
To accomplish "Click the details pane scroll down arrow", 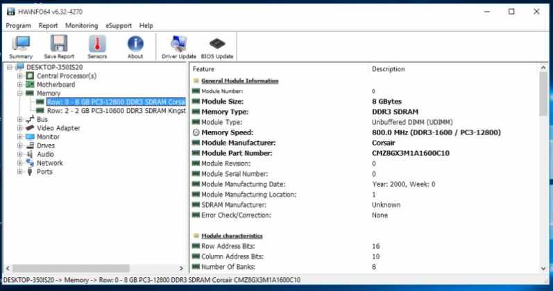I will (543, 268).
